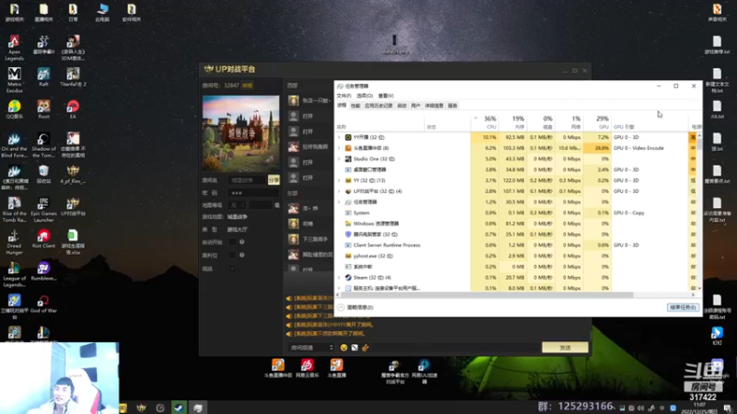Open the 文件(F) menu in Task Manager
The height and width of the screenshot is (414, 737).
pos(344,96)
